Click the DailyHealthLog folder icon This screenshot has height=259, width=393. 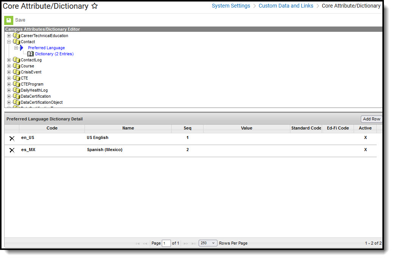tap(17, 90)
